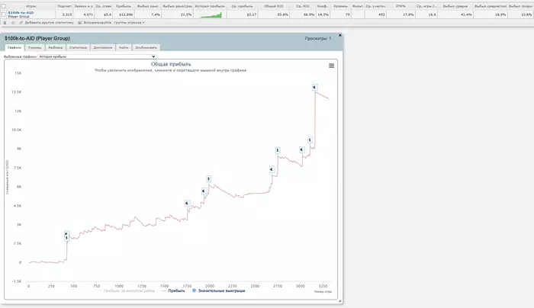This screenshot has height=308, width=534.
Task: Go to the Достижения tab
Action: [x=103, y=47]
